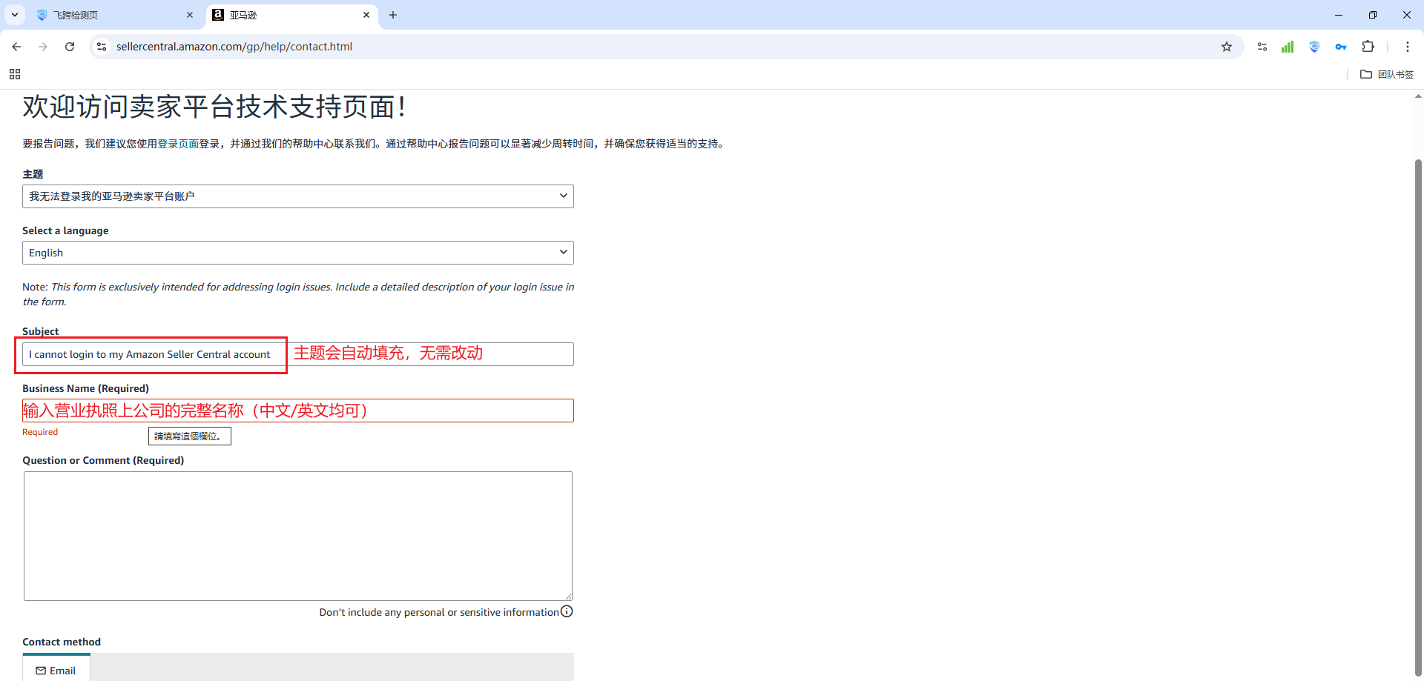View site information icon in address bar

coord(102,47)
